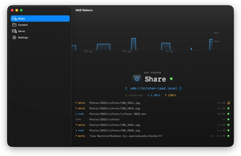Screen dimensions: 241x156
Task: Click the progress spinner on IMG_2041.jpg row
Action: [228, 103]
